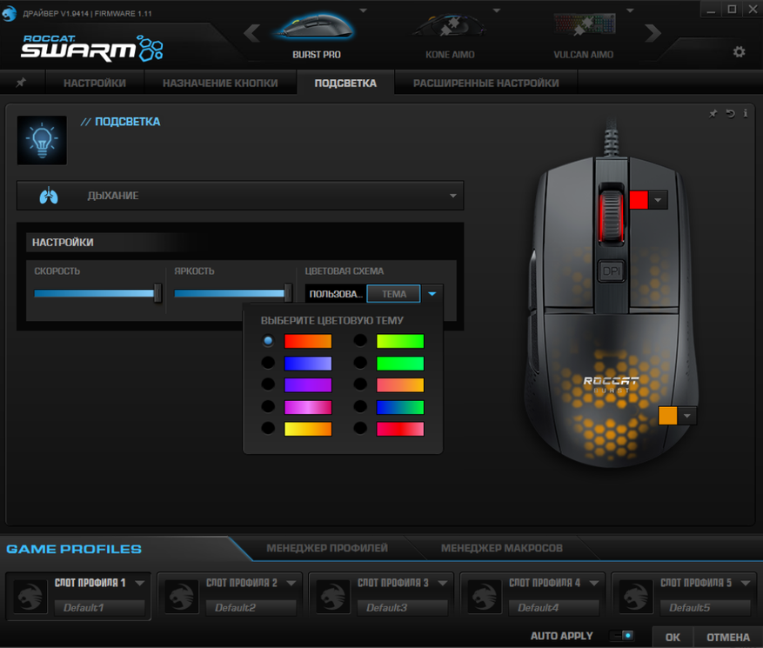Image resolution: width=763 pixels, height=648 pixels.
Task: Select the red-pink color theme radio
Action: click(360, 428)
